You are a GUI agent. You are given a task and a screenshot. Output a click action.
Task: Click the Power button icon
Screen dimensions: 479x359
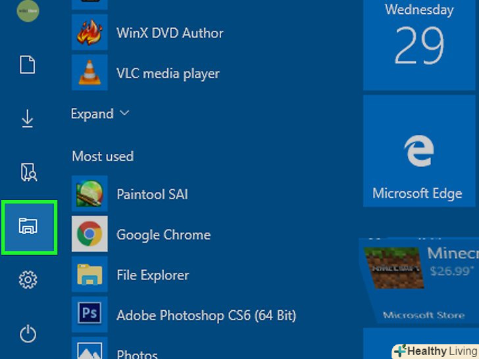28,333
